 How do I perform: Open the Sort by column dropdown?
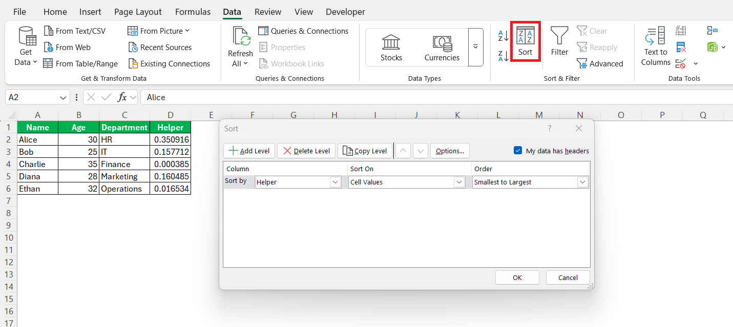pyautogui.click(x=336, y=182)
